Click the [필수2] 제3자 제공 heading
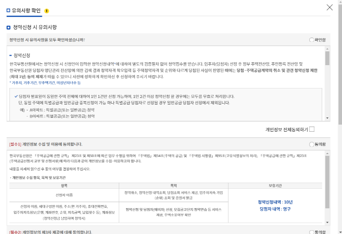The height and width of the screenshot is (234, 342). [x=50, y=232]
